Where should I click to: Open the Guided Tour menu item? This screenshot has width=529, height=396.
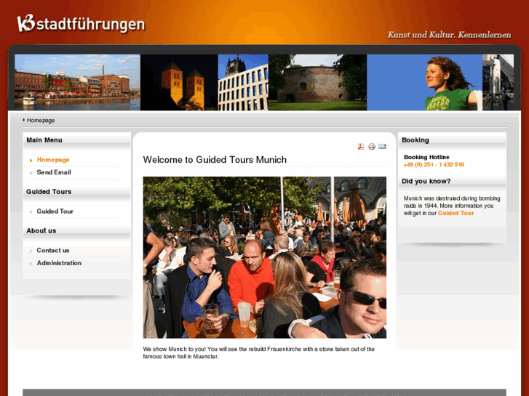click(x=55, y=211)
